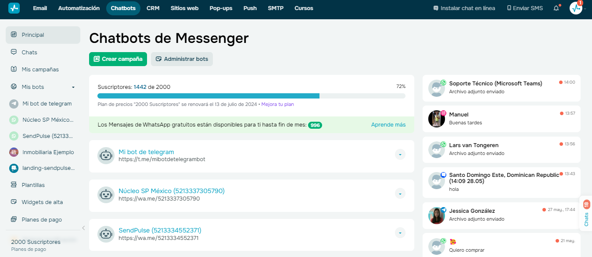Viewport: 592px width, 257px height.
Task: Click Santo Domingo Este contact avatar
Action: coord(436,181)
